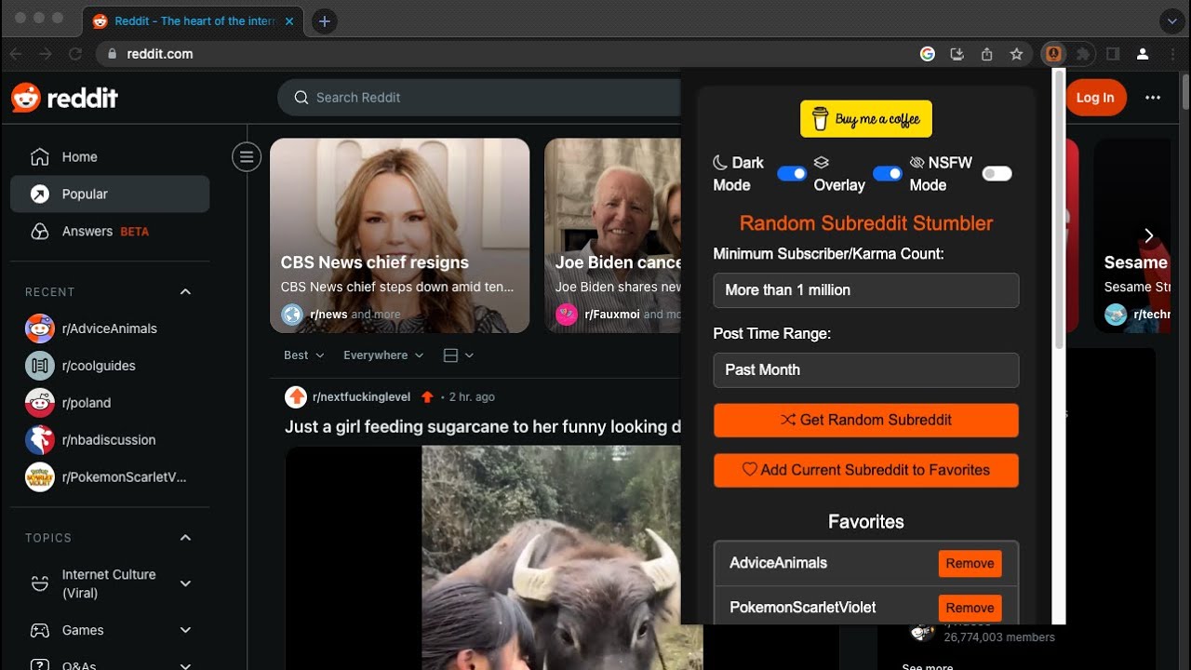Open the browser extensions puzzle icon

pyautogui.click(x=1083, y=54)
